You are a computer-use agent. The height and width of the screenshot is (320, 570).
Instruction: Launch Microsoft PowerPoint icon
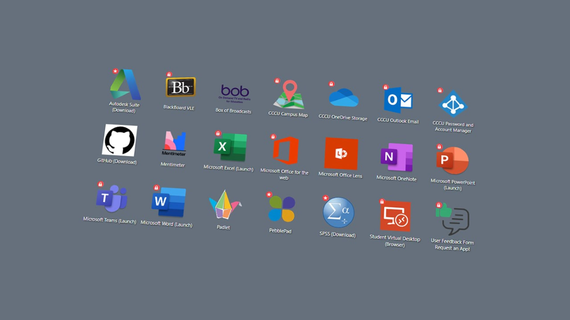click(x=452, y=160)
